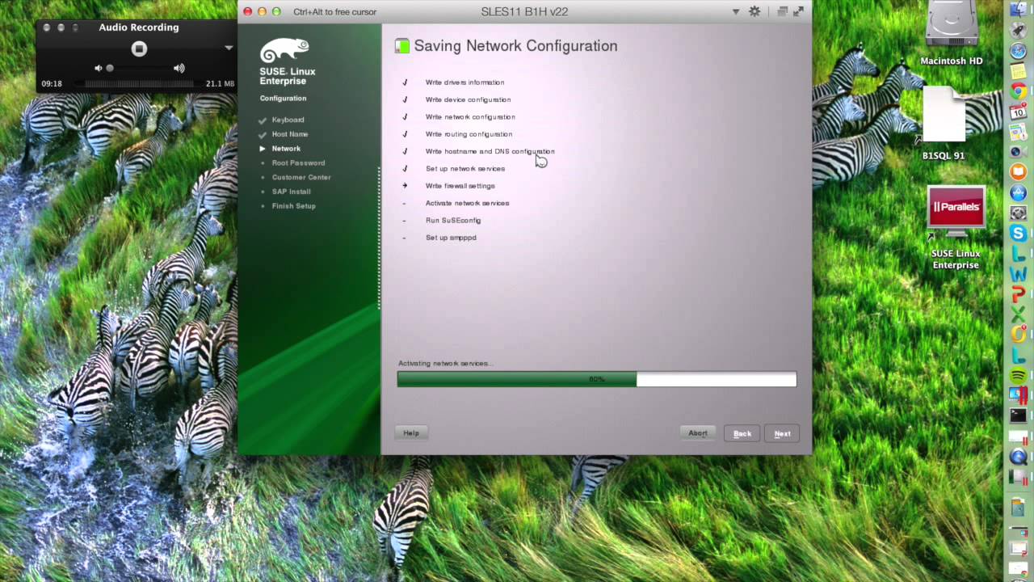Open Google Chrome in the Dock

pos(1019,91)
